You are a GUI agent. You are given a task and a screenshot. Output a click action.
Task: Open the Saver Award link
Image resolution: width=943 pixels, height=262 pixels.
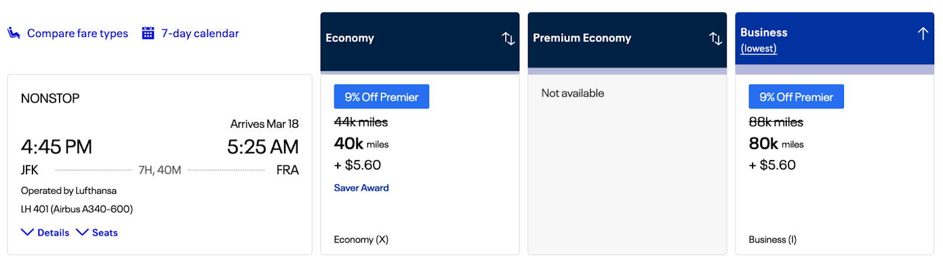point(361,188)
